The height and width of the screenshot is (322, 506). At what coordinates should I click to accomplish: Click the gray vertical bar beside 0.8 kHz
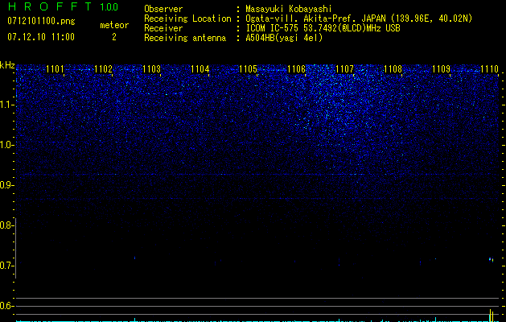(x=16, y=248)
